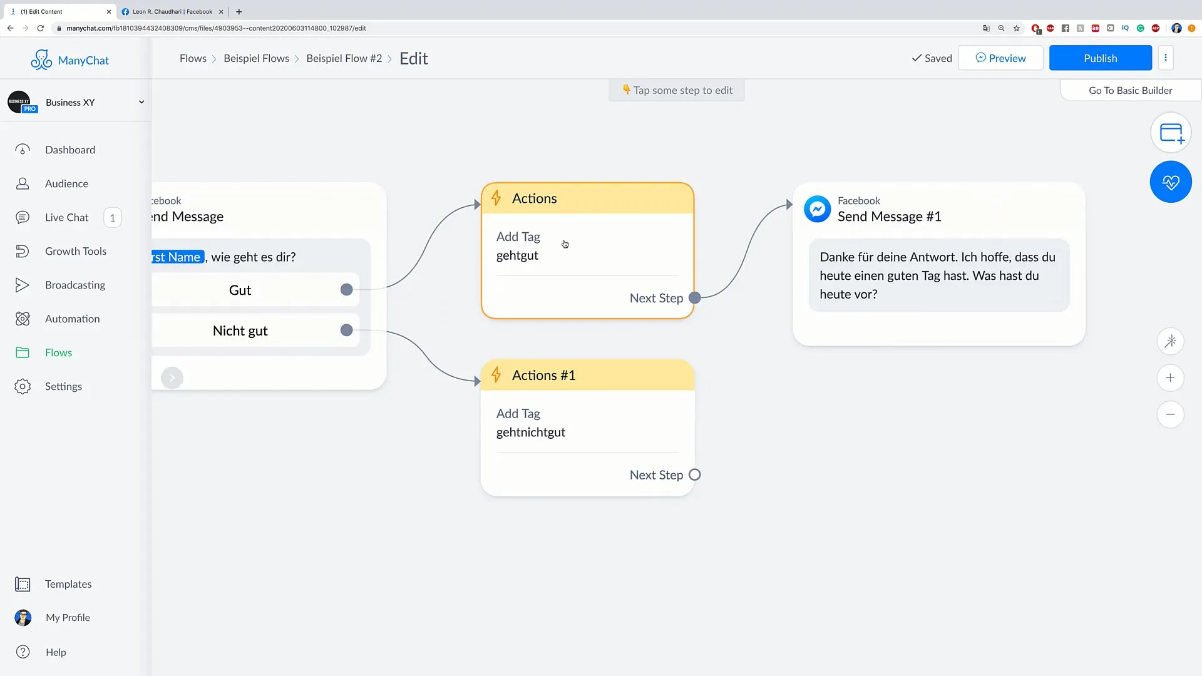Screen dimensions: 1202x676
Task: Expand Beispiel Flows breadcrumb navigation
Action: tap(256, 58)
